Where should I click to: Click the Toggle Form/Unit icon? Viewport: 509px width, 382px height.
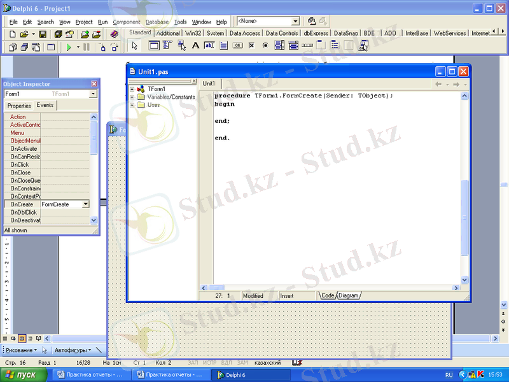point(36,47)
